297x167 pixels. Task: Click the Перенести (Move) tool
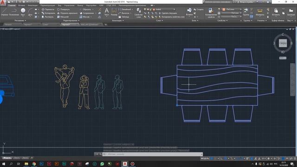[x=48, y=9]
